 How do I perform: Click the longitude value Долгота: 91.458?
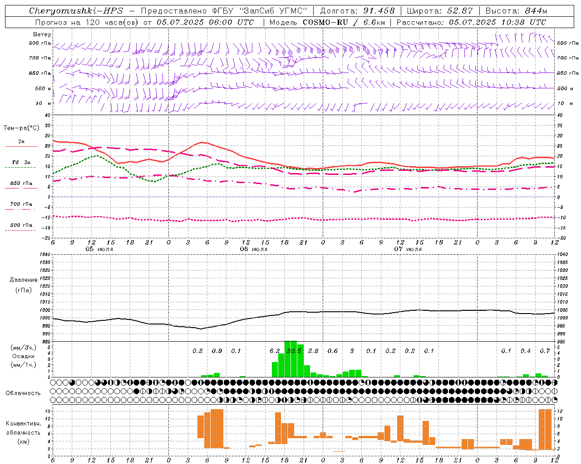click(x=357, y=11)
